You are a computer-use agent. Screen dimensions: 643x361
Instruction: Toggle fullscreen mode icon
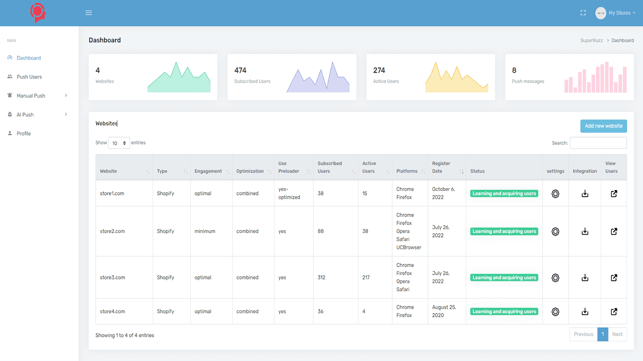pyautogui.click(x=583, y=13)
